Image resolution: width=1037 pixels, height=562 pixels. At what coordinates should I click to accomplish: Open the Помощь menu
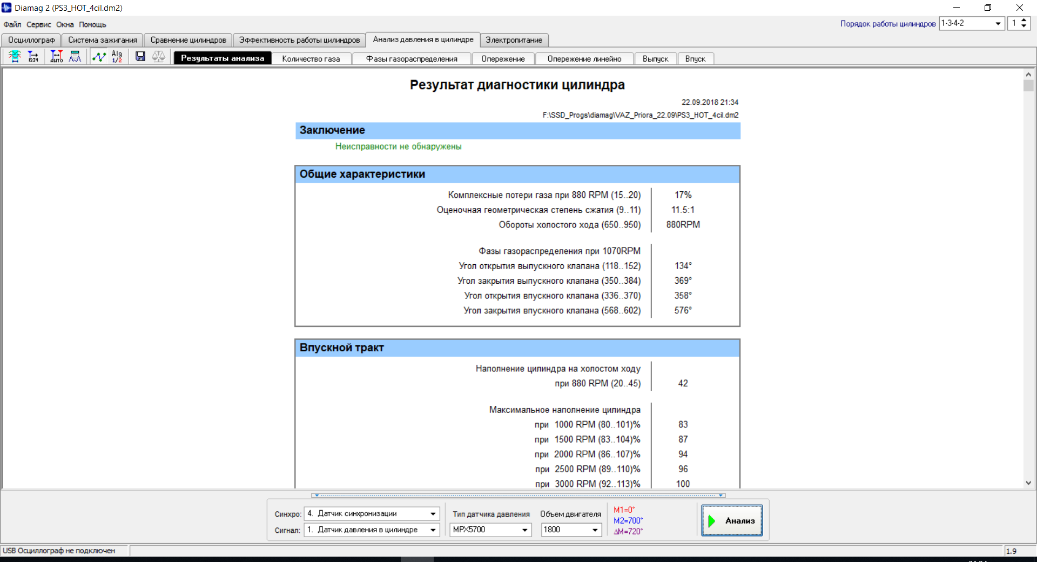point(92,24)
